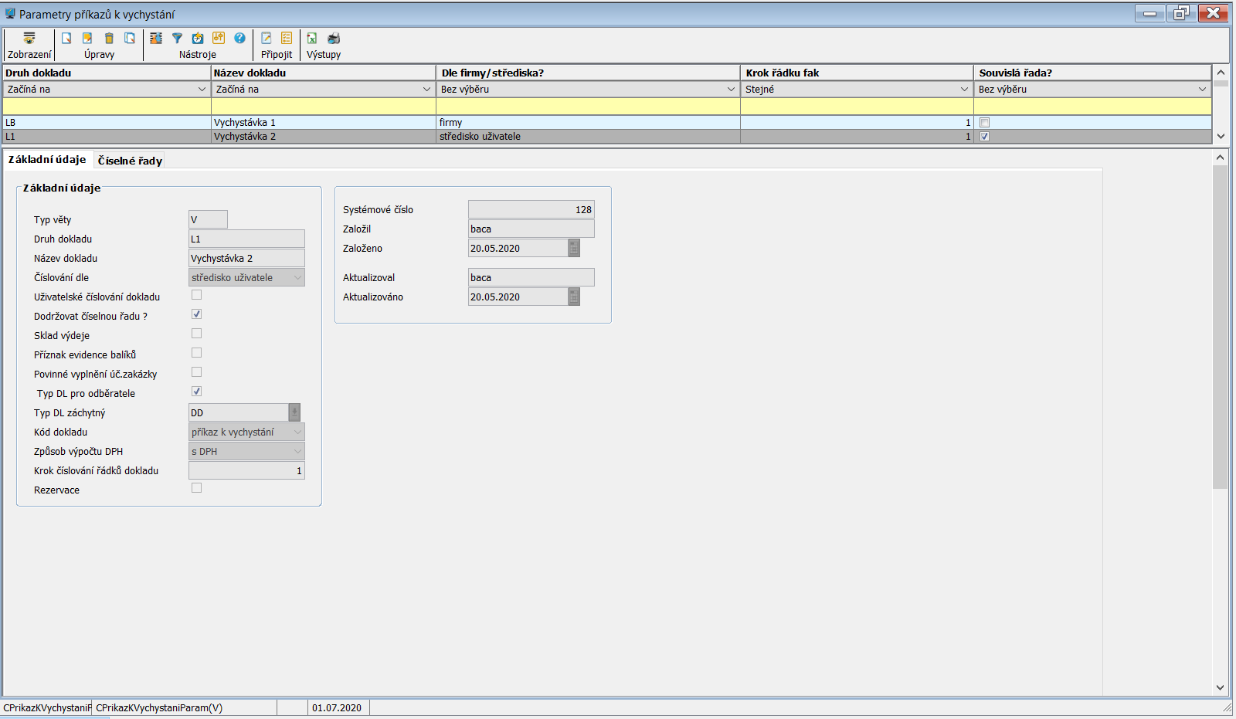Open 'Číslování dle' dropdown
The height and width of the screenshot is (719, 1236).
point(297,278)
